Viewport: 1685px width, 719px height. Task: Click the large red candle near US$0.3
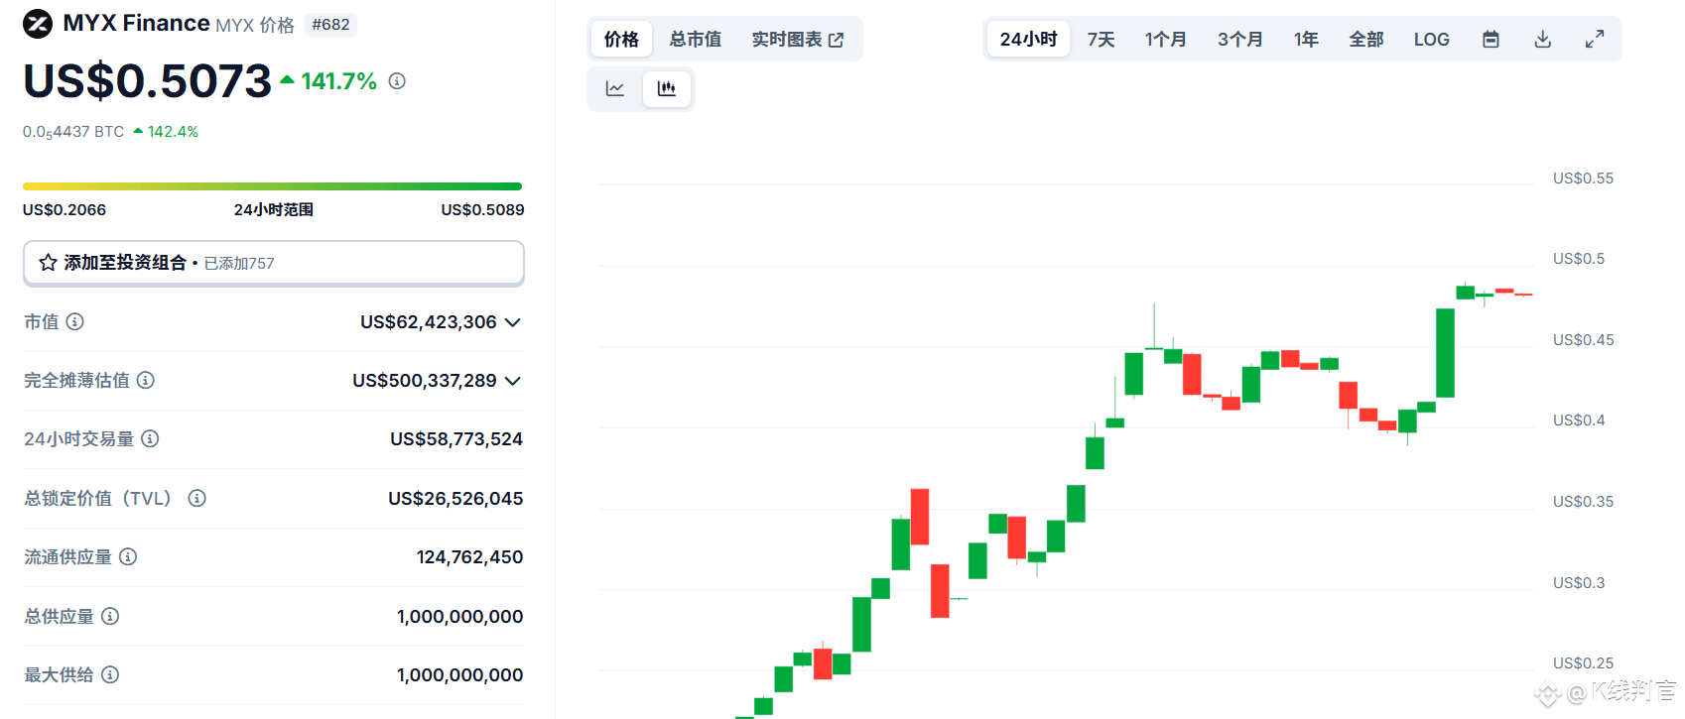tap(940, 591)
